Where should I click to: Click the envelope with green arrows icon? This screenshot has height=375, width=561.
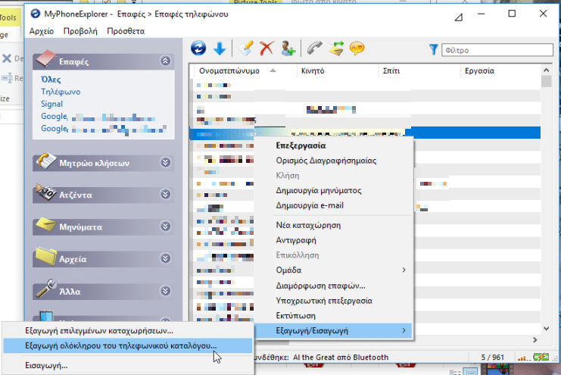[336, 48]
